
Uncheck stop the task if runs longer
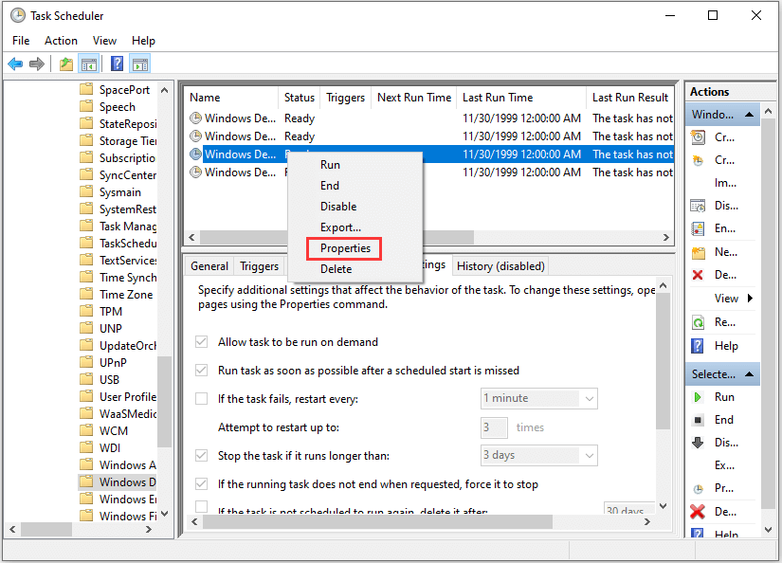[x=203, y=455]
